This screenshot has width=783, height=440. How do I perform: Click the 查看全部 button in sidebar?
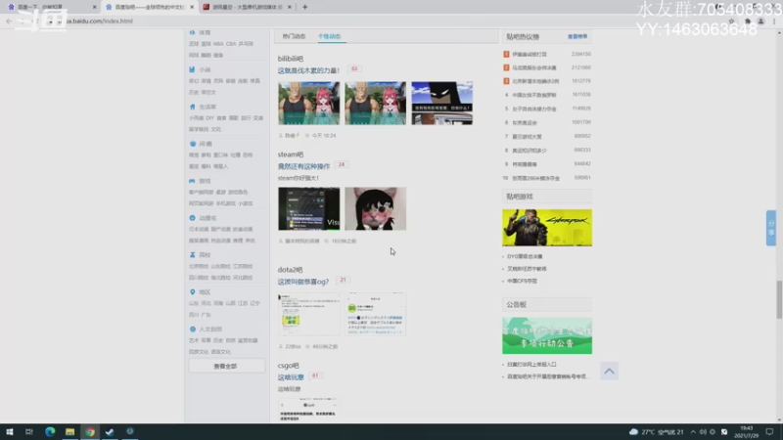point(226,366)
